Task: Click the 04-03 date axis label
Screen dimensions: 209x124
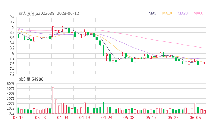Action: click(x=62, y=118)
